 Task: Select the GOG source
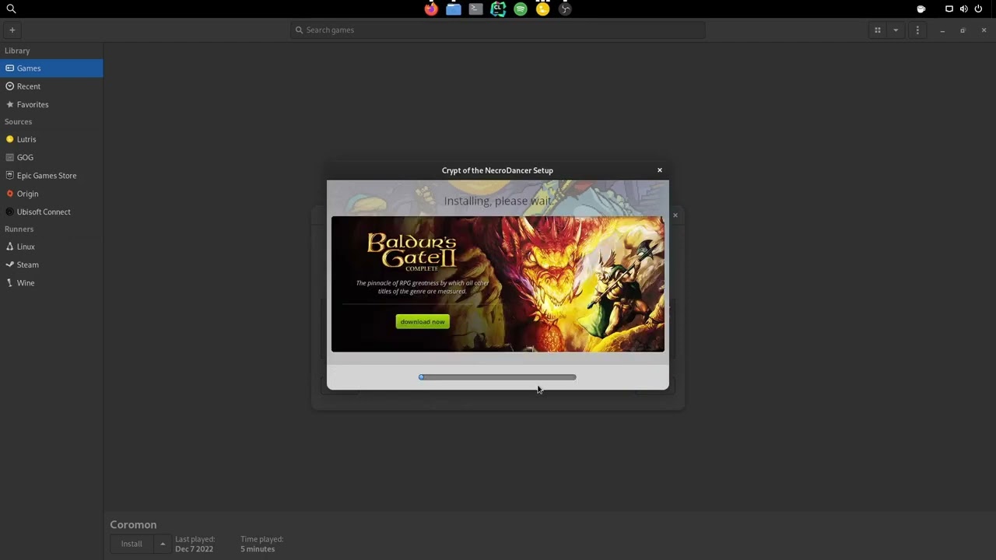pos(51,157)
